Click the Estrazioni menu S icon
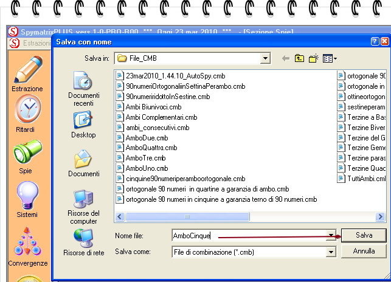 (15, 43)
